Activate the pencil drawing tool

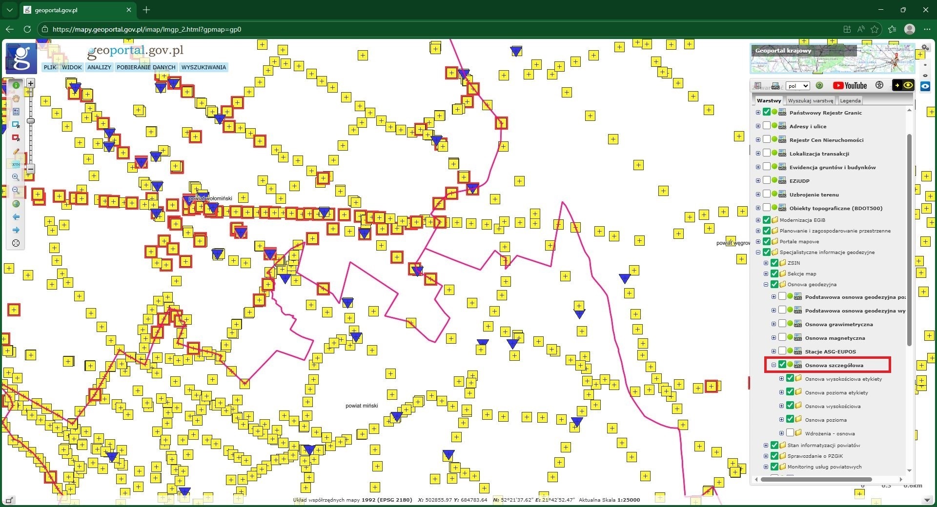coord(16,152)
